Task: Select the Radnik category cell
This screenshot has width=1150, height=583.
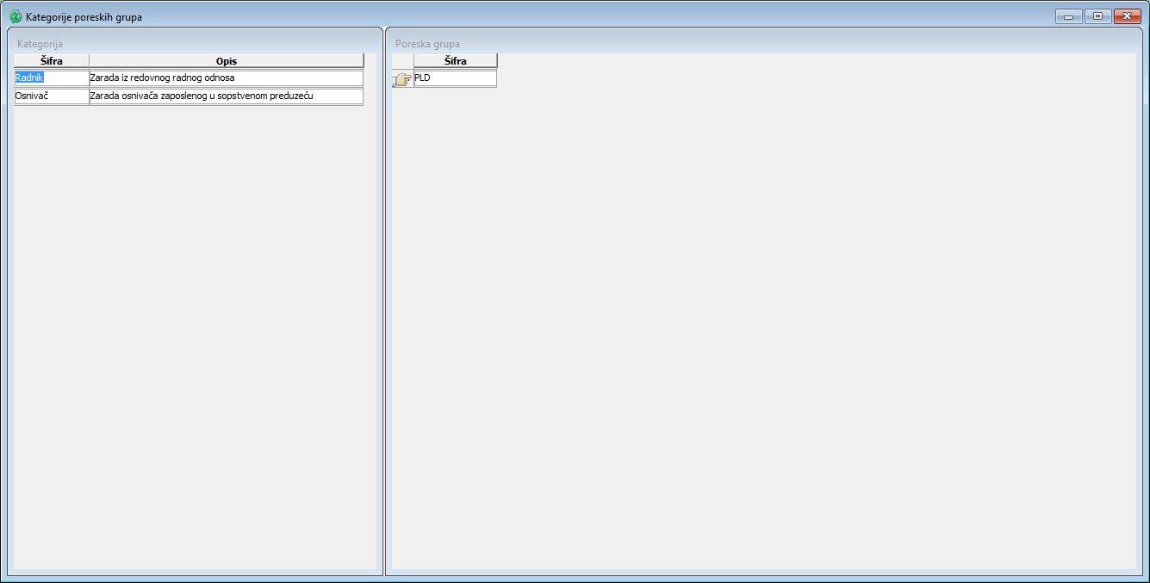Action: click(x=52, y=78)
